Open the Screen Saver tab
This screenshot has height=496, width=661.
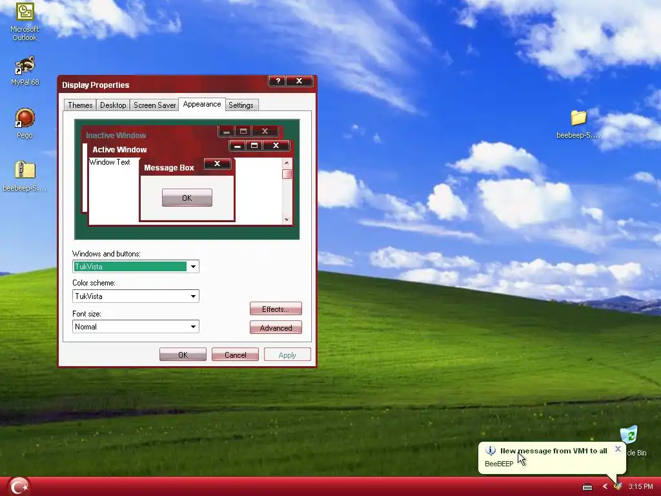tap(155, 105)
